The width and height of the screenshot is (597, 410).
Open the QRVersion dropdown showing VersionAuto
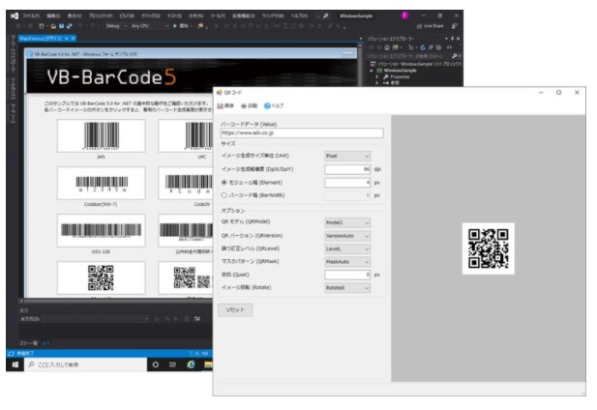coord(347,236)
